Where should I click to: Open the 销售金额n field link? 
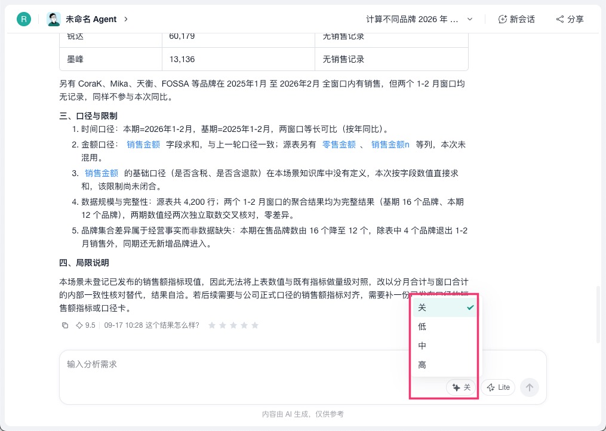pyautogui.click(x=390, y=144)
